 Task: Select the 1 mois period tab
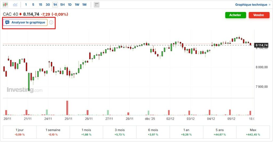point(86,132)
